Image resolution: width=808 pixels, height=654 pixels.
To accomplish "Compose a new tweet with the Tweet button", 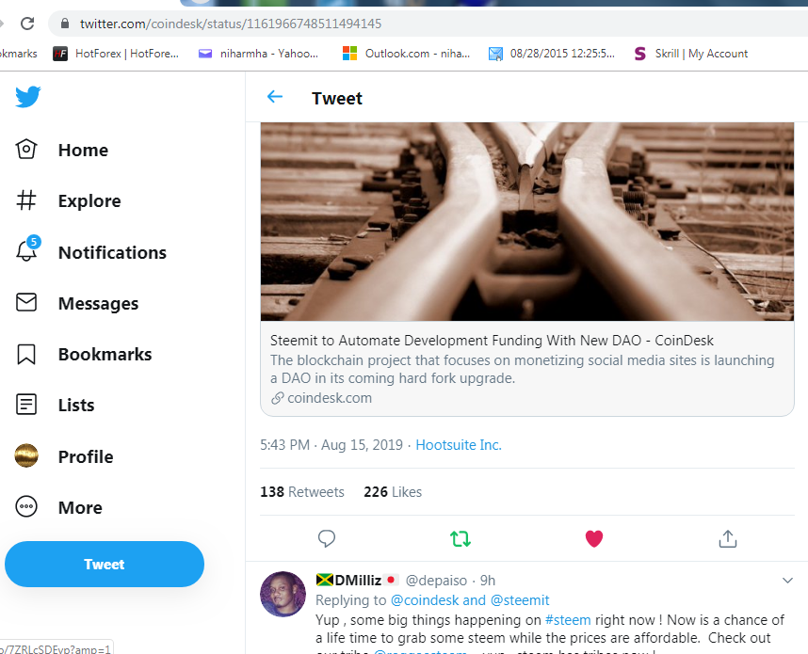I will point(104,564).
